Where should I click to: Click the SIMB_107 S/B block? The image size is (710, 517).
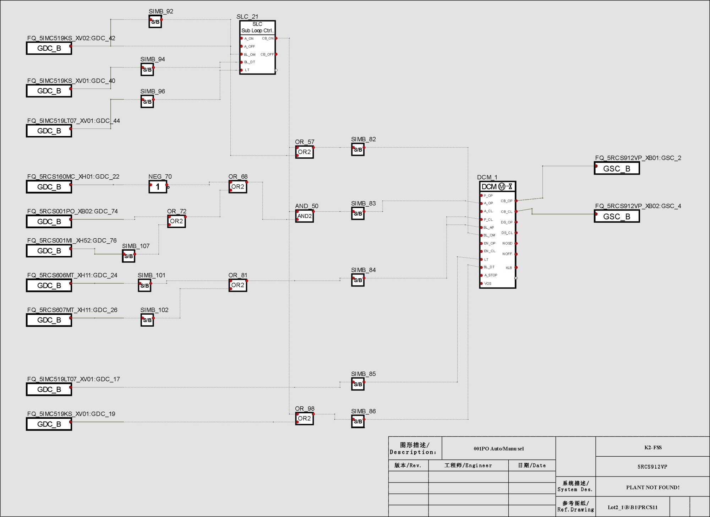[129, 256]
